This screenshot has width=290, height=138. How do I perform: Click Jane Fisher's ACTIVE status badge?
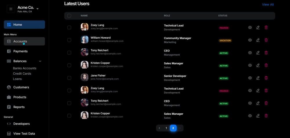(x=224, y=78)
